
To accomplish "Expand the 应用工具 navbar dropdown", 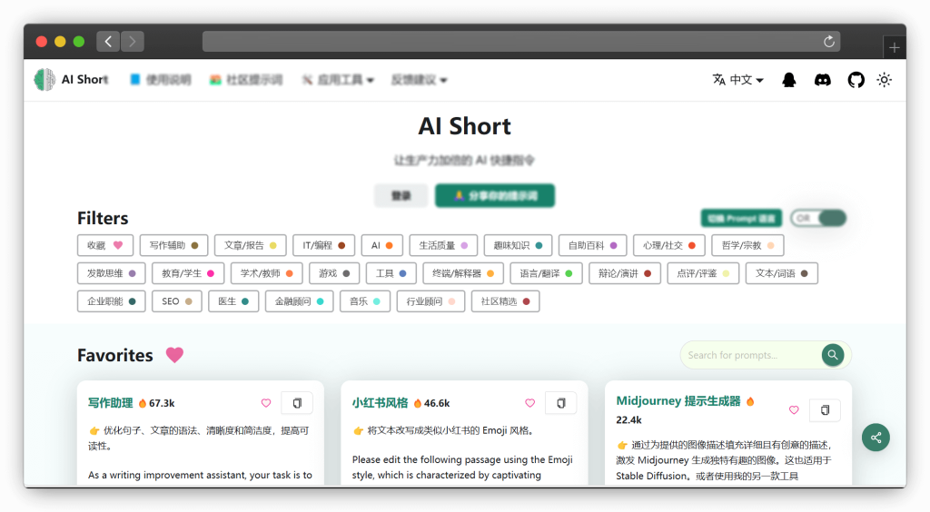I will coord(338,80).
